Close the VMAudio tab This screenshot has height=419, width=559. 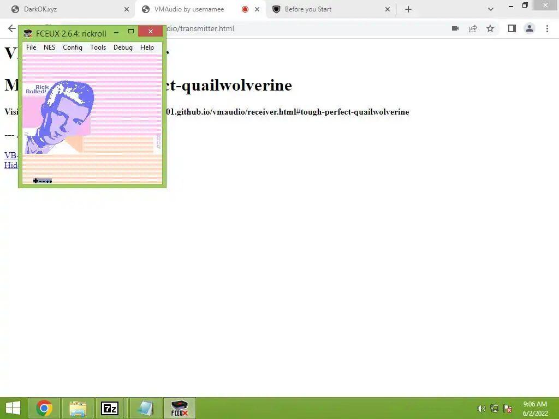point(257,10)
